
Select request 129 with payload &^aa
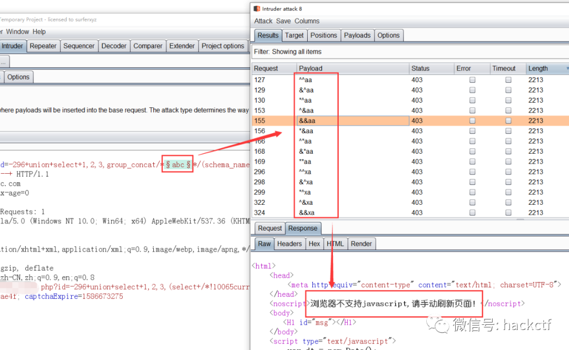pyautogui.click(x=410, y=90)
